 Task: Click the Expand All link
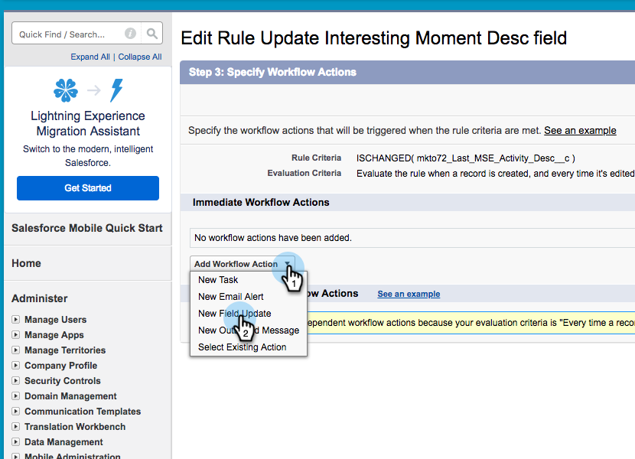pos(90,57)
